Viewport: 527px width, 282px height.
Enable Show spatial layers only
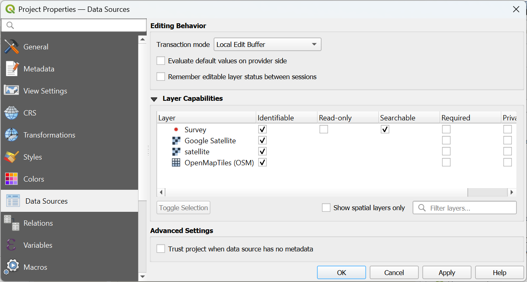point(326,208)
